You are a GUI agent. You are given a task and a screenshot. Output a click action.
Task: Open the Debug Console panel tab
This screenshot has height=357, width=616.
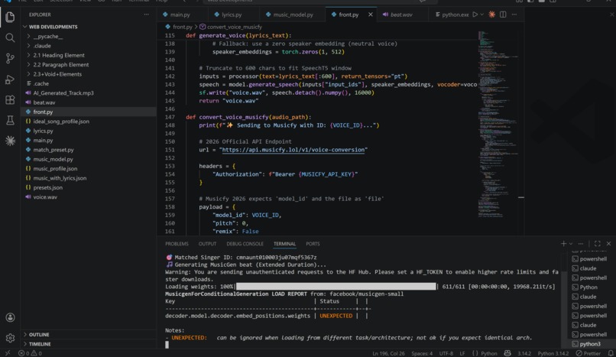click(245, 244)
